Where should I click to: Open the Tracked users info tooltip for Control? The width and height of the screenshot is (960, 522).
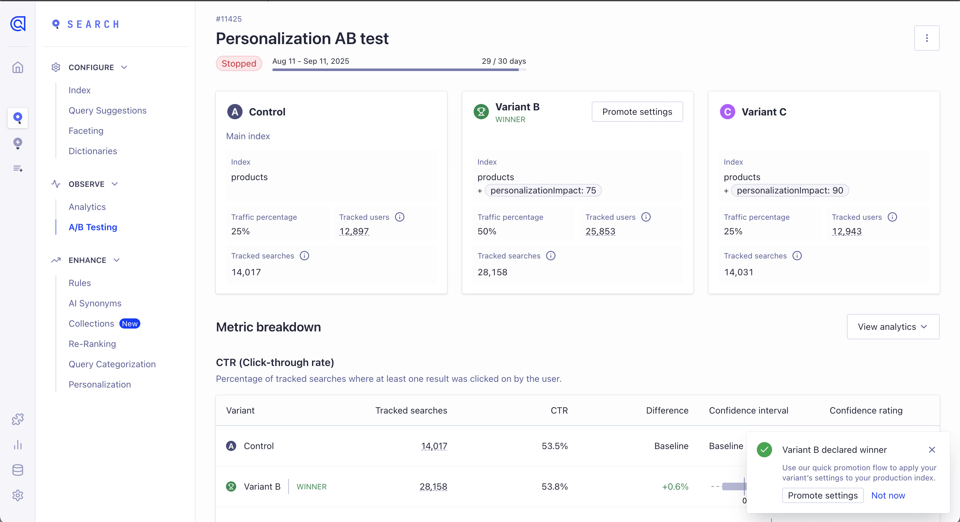point(399,217)
